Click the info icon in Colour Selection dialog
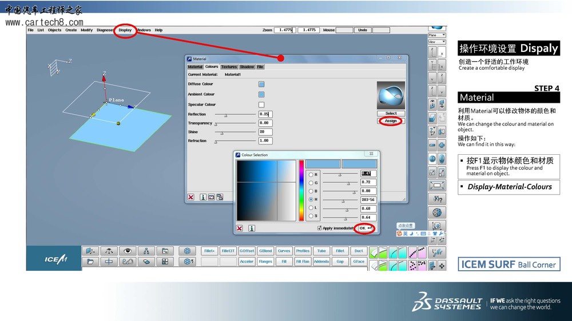This screenshot has height=321, width=572. [x=252, y=228]
